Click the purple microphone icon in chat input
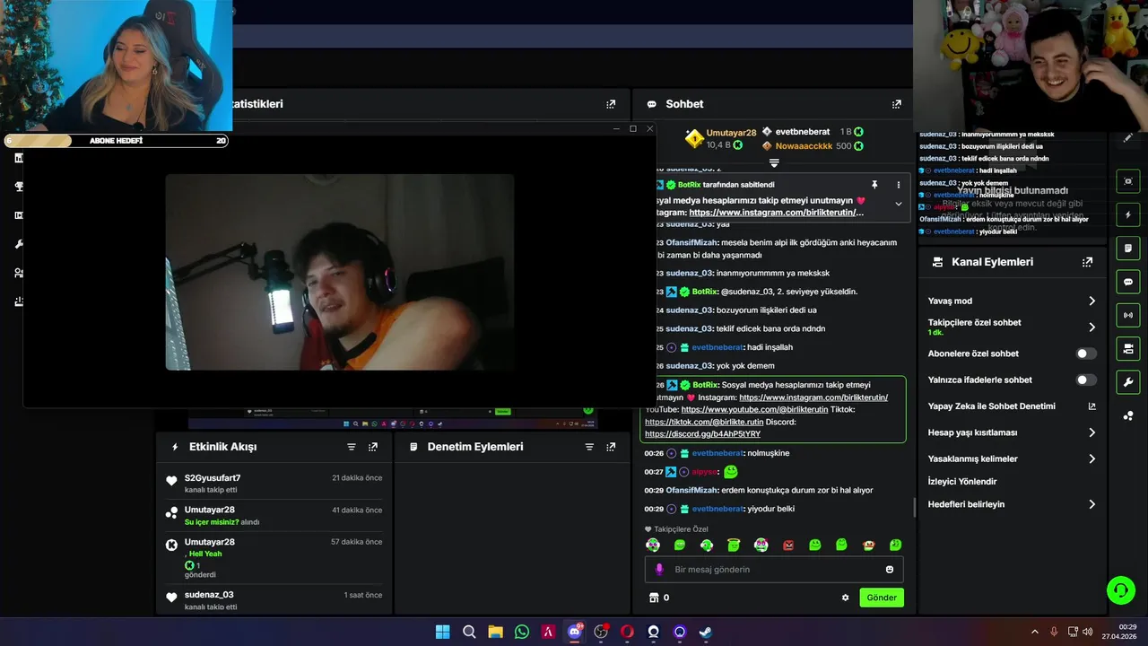This screenshot has width=1148, height=646. [659, 569]
